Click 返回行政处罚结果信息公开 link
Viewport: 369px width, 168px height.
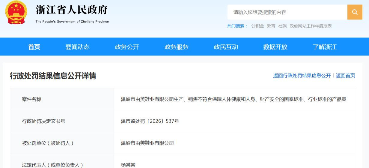(302, 76)
